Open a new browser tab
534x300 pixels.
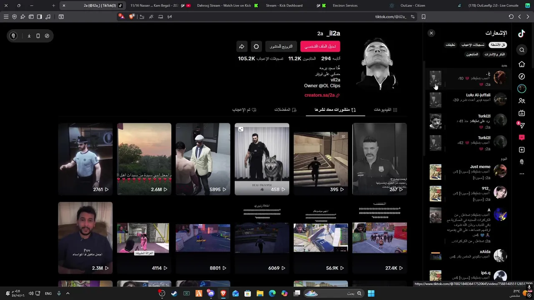tap(53, 5)
